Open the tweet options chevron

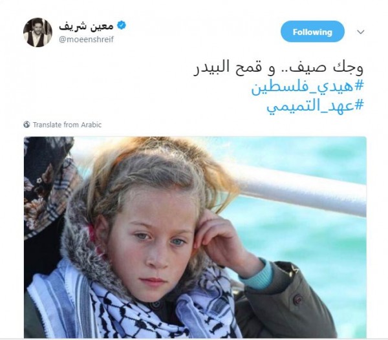361,32
